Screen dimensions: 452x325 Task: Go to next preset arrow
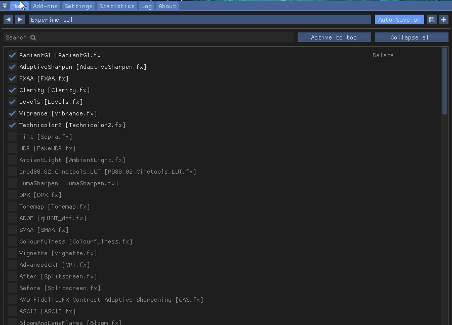coord(20,20)
